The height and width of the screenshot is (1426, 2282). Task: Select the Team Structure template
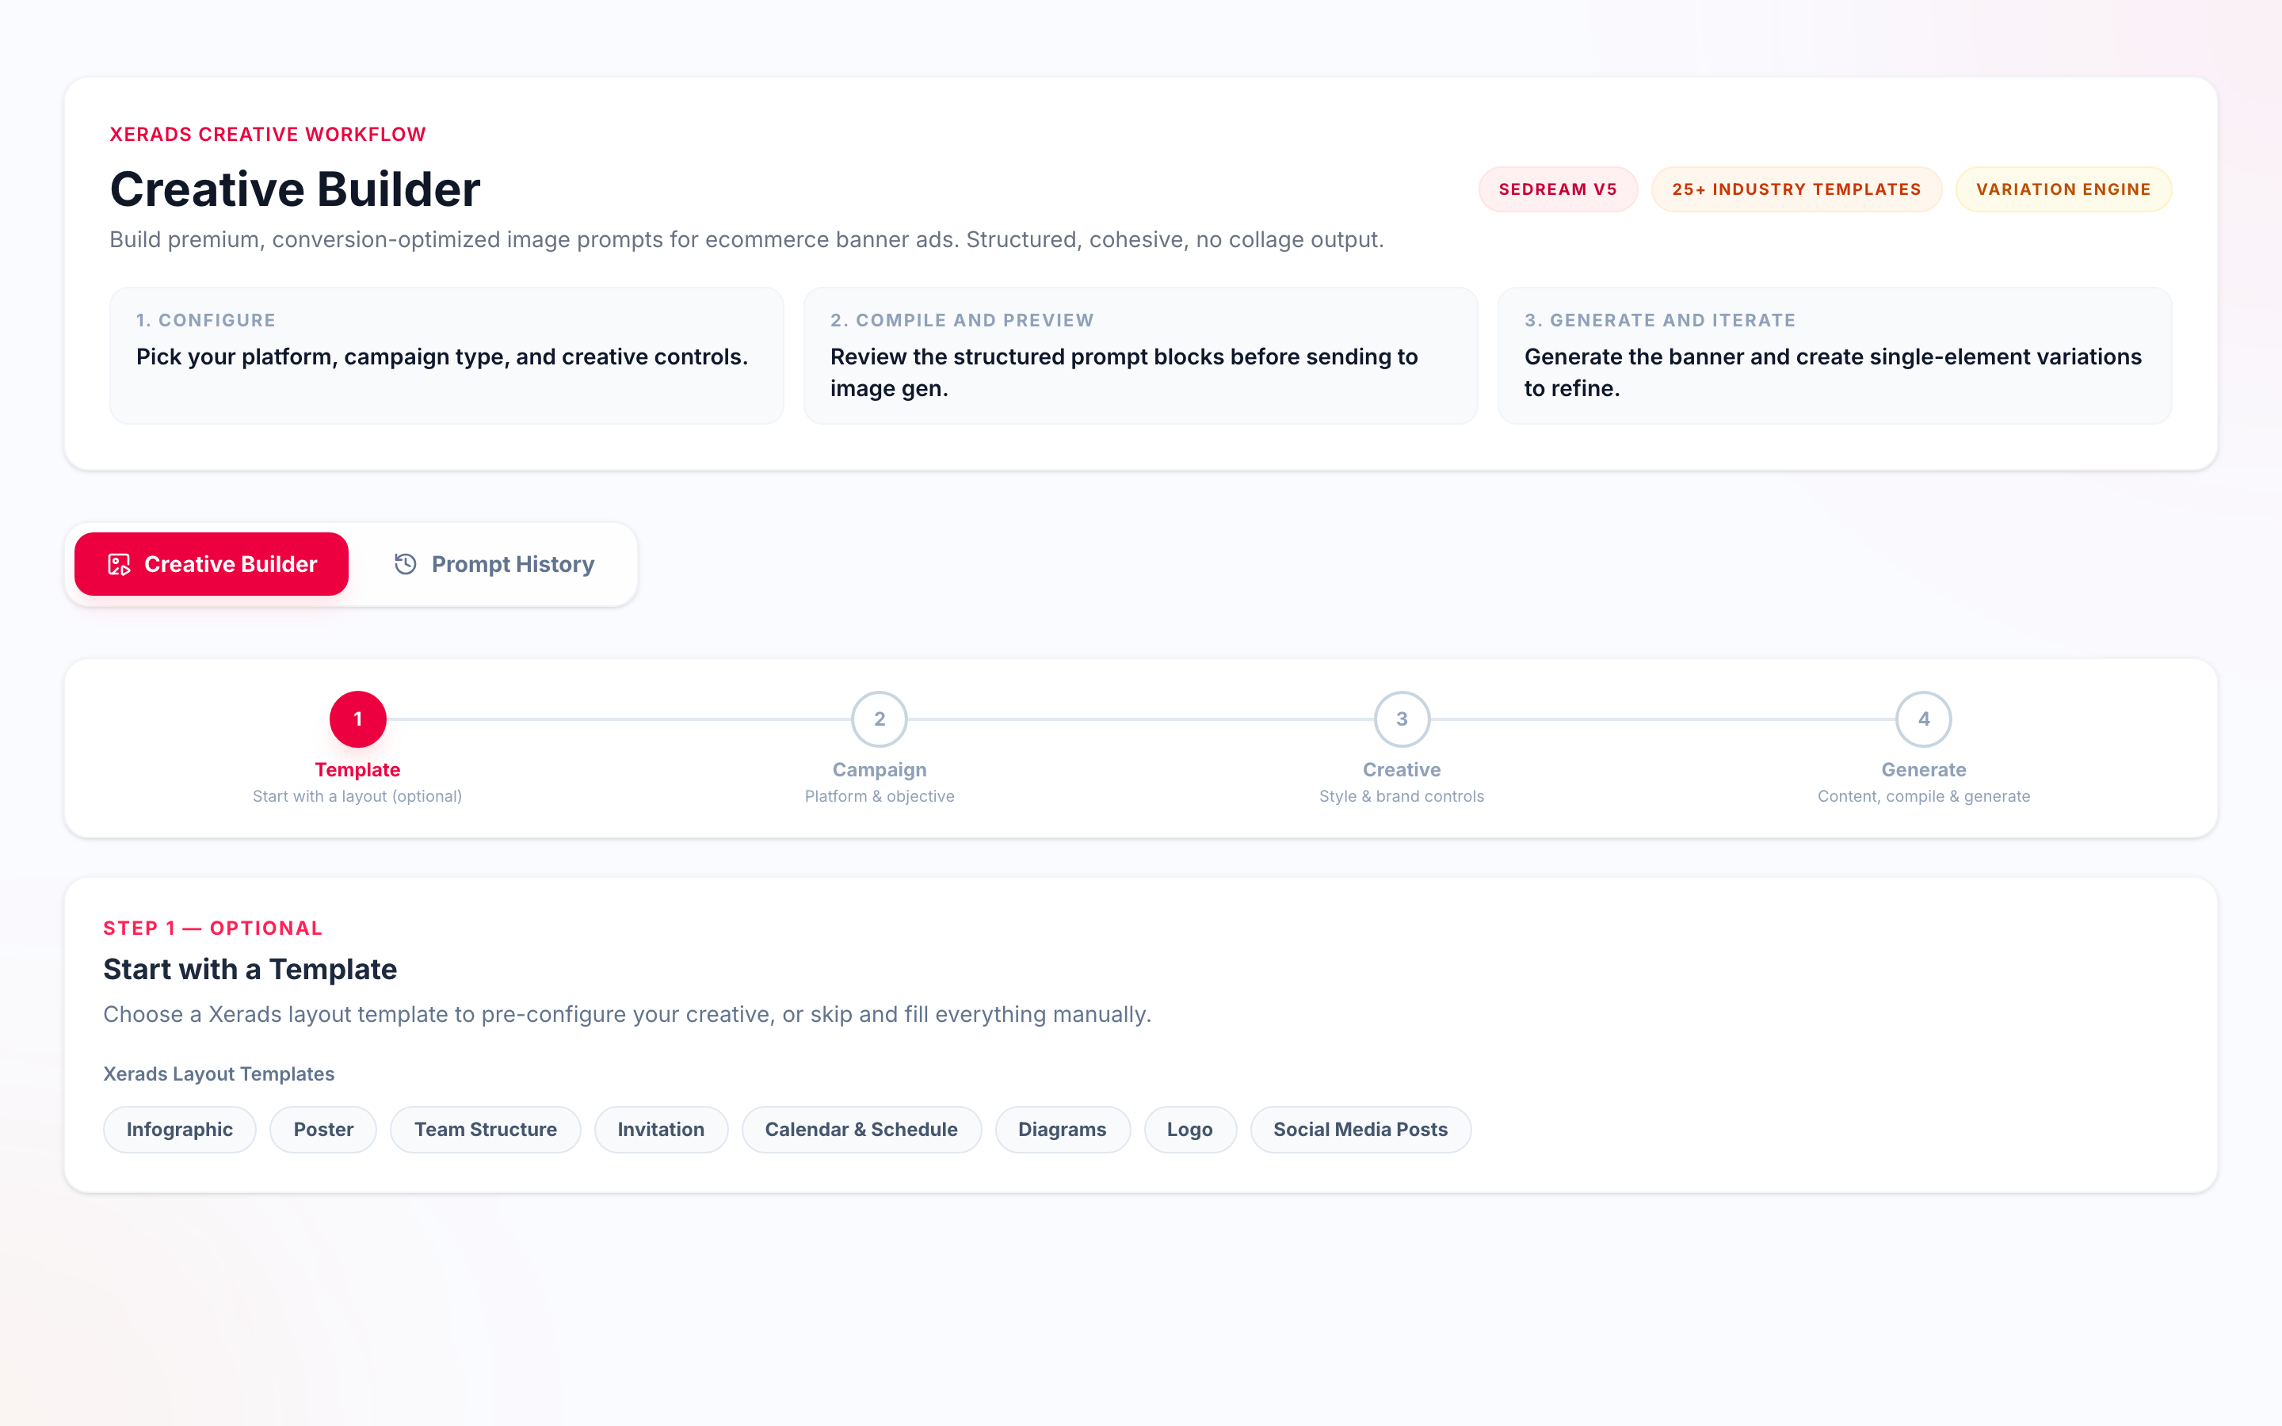click(x=486, y=1129)
